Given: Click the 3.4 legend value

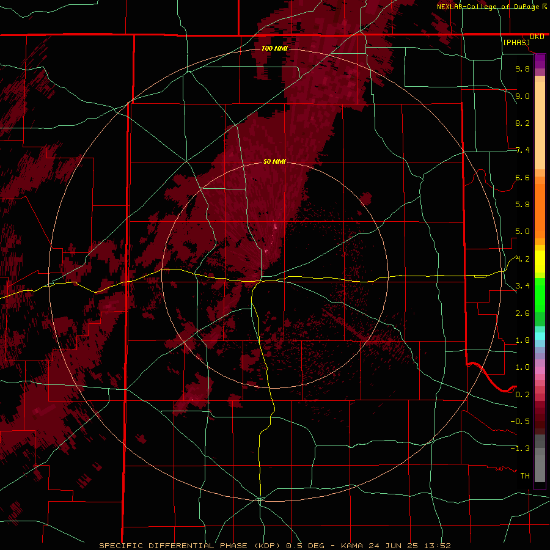Looking at the screenshot, I should [522, 286].
